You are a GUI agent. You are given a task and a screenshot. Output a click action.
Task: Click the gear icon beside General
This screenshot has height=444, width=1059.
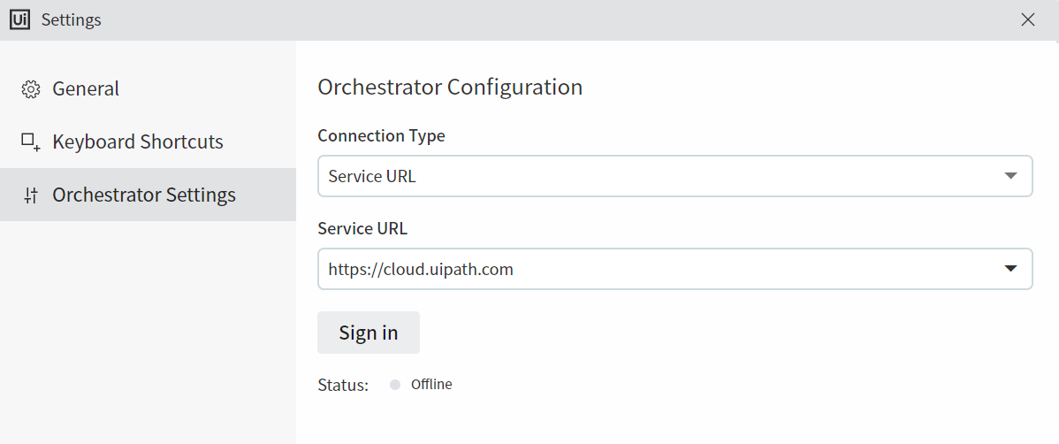click(31, 89)
